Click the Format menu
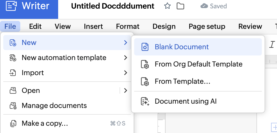Screen dimensions: 277x133 pos(128,26)
